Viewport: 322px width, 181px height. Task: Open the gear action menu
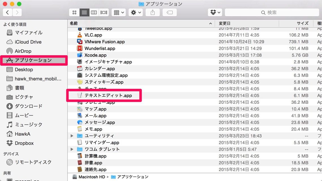click(x=136, y=12)
